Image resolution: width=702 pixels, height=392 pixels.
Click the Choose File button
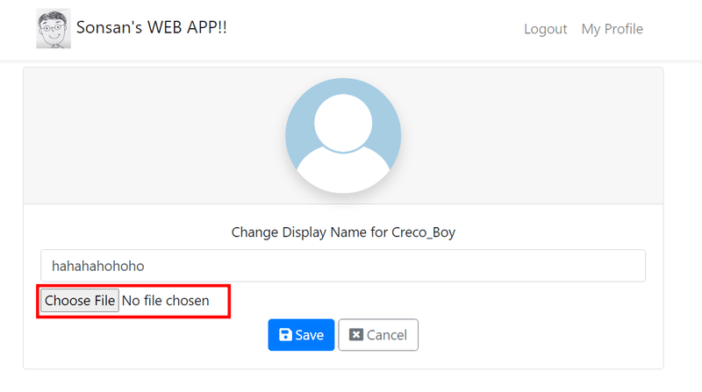pyautogui.click(x=80, y=300)
